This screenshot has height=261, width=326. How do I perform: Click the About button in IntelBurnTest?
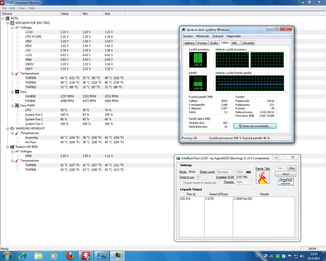pyautogui.click(x=286, y=174)
